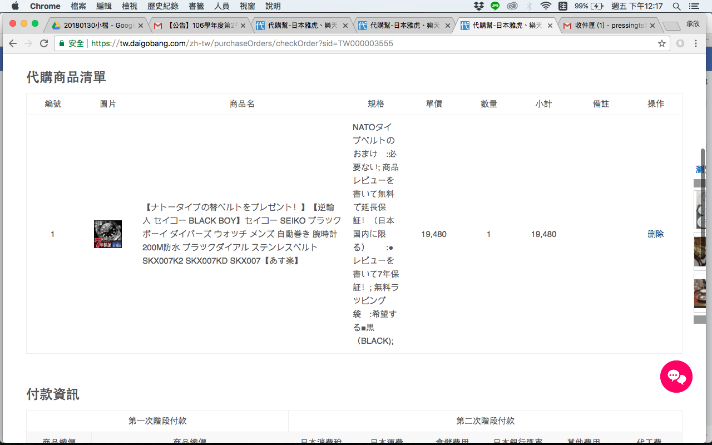Click the 小計 column header
Image resolution: width=712 pixels, height=445 pixels.
click(543, 104)
